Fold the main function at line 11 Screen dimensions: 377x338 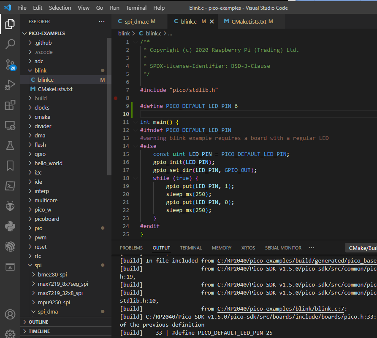136,122
